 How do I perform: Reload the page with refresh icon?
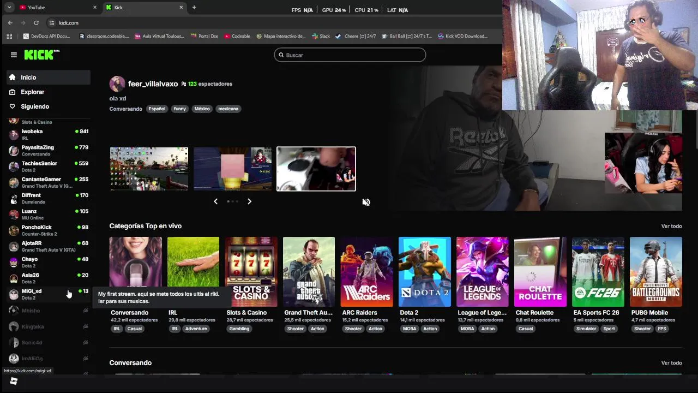click(36, 22)
